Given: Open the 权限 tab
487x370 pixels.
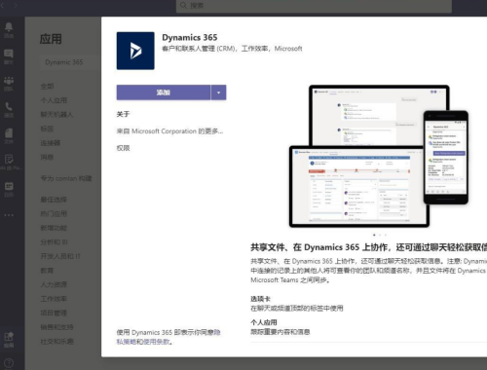Looking at the screenshot, I should pos(123,148).
